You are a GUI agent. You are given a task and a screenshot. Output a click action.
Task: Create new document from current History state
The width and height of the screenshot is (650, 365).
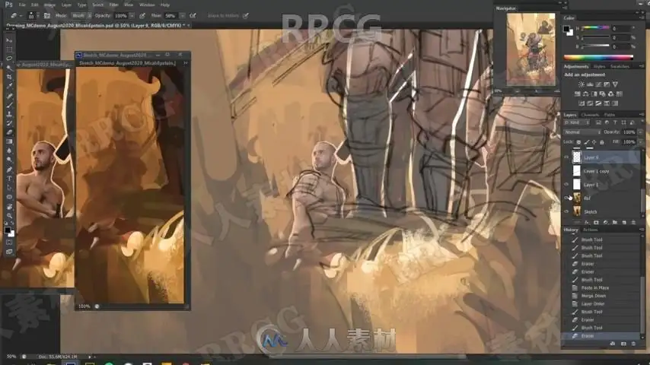coord(613,344)
